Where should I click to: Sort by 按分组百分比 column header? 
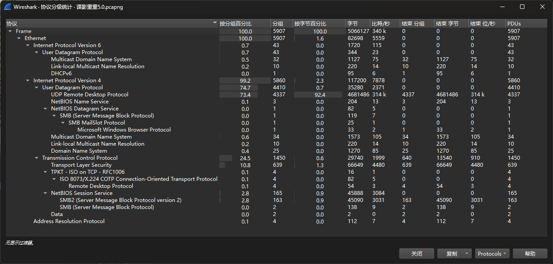244,23
